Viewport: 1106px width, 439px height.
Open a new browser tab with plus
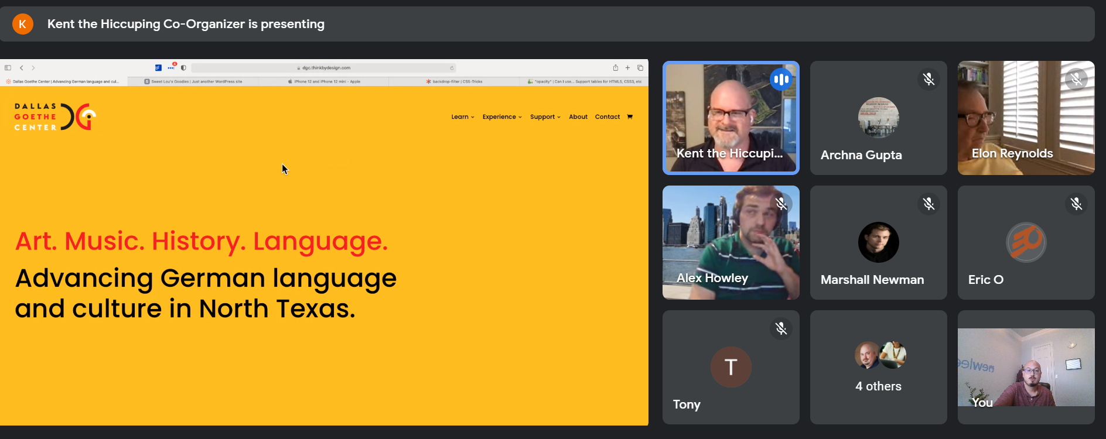627,68
